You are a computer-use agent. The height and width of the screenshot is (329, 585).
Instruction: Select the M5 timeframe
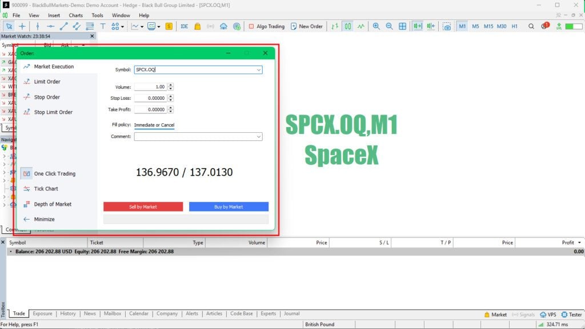pyautogui.click(x=475, y=26)
